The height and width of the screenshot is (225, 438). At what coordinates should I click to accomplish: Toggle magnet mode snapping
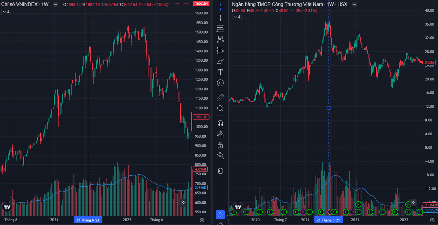220,123
